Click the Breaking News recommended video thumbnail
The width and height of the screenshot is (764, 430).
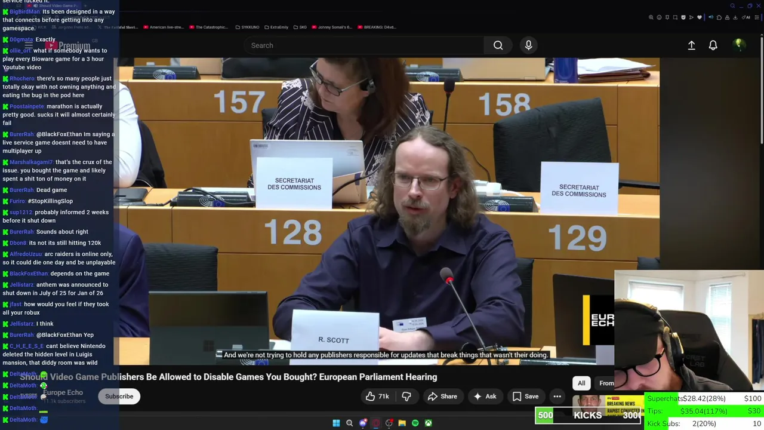(x=608, y=406)
